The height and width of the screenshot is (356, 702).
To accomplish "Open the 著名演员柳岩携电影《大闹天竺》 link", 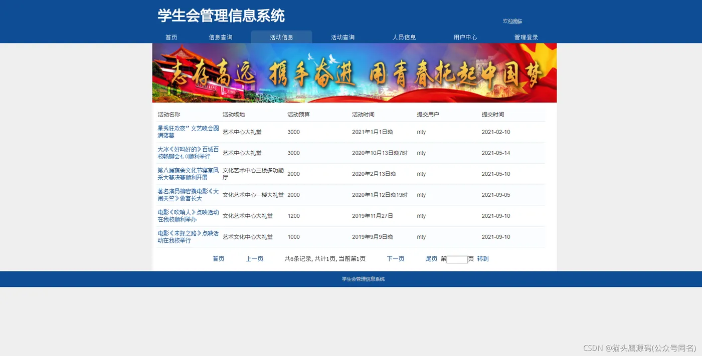I will point(188,195).
